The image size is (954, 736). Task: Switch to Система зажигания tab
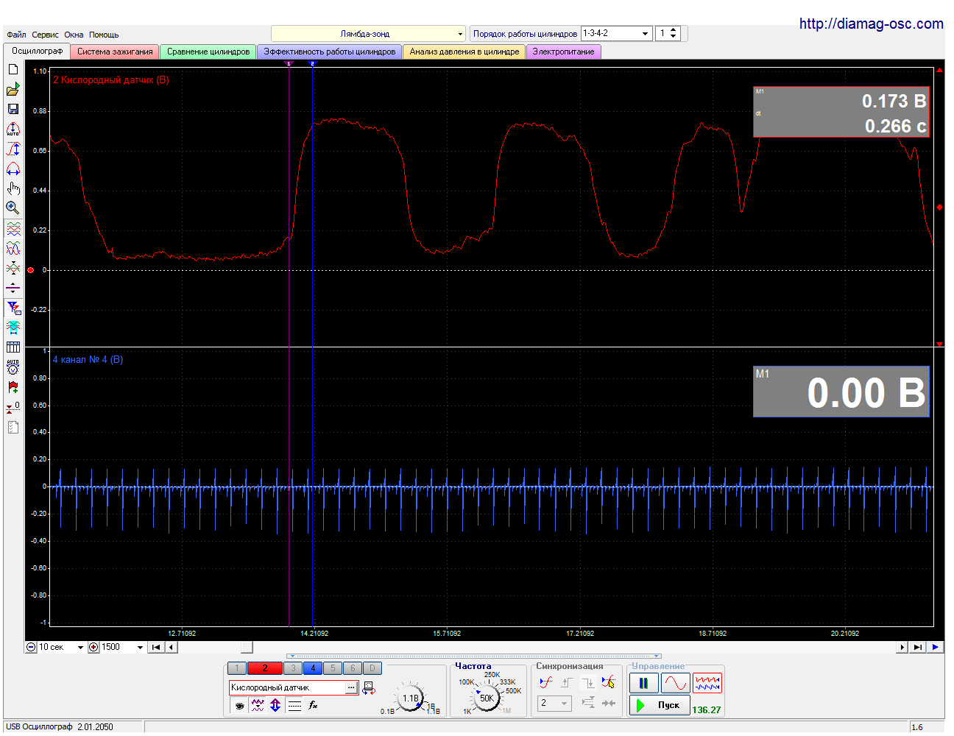click(x=115, y=52)
